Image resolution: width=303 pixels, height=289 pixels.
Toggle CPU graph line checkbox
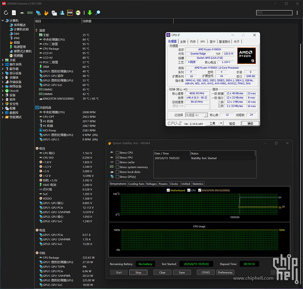(189, 190)
